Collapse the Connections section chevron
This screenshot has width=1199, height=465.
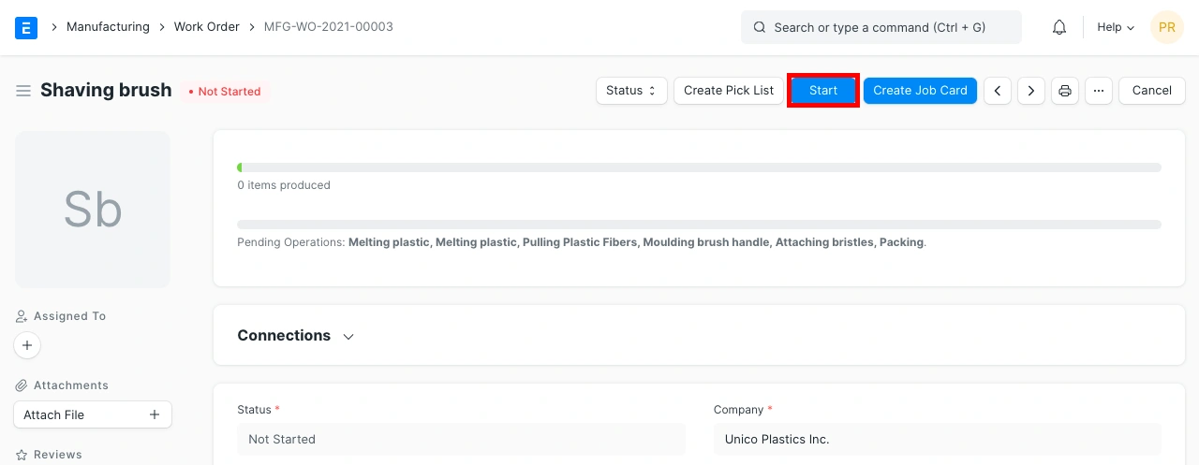pyautogui.click(x=348, y=336)
